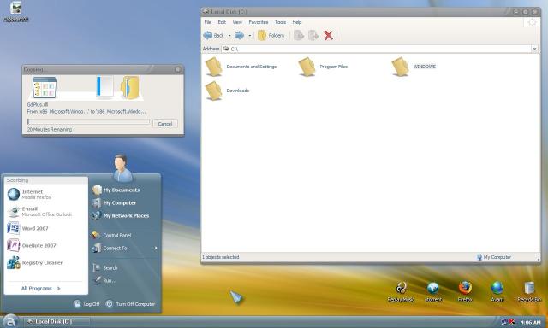
Task: Open the Firefox desktop icon
Action: pyautogui.click(x=465, y=292)
